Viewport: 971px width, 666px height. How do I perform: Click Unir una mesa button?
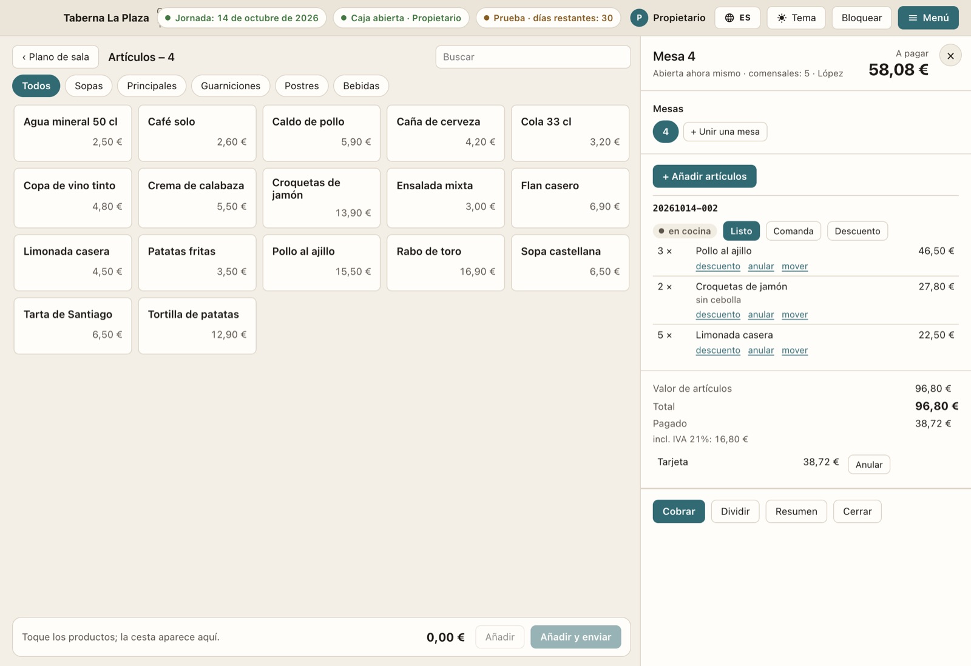click(x=725, y=132)
